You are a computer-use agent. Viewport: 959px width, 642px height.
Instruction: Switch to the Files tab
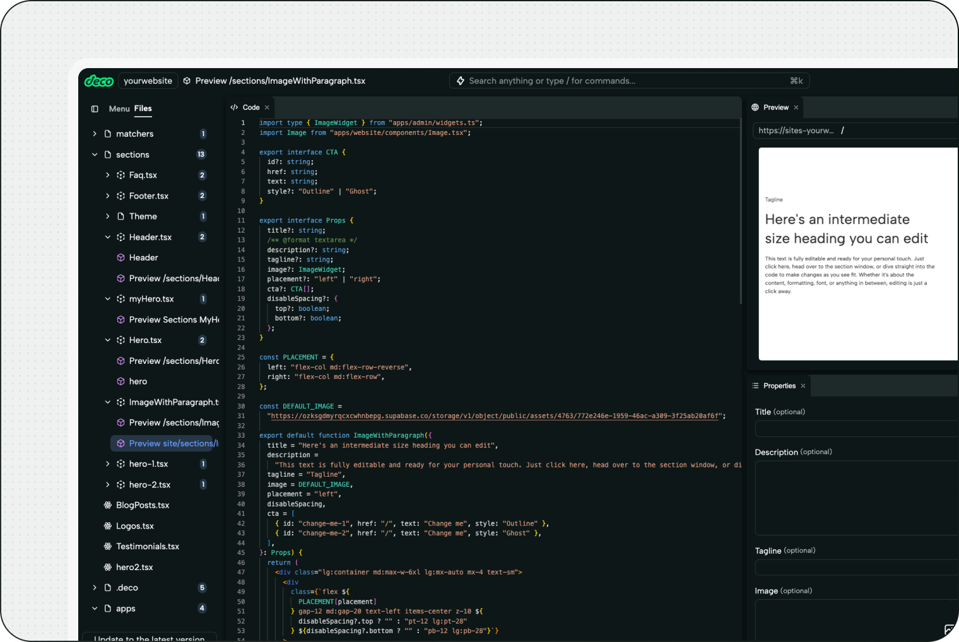(143, 108)
